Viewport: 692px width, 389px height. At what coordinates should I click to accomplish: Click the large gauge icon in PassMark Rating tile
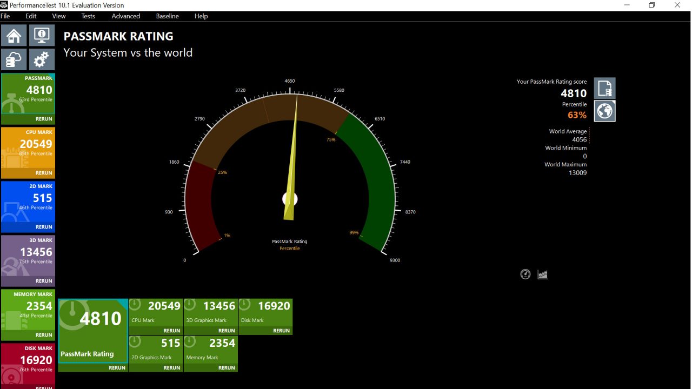tap(73, 316)
